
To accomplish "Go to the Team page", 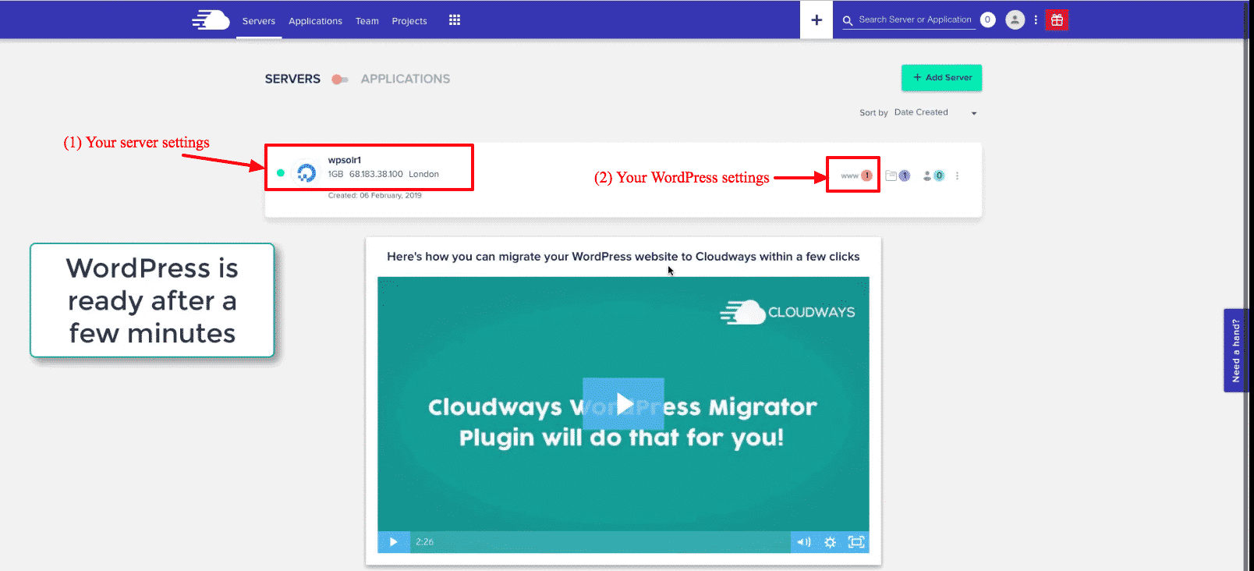I will click(367, 21).
